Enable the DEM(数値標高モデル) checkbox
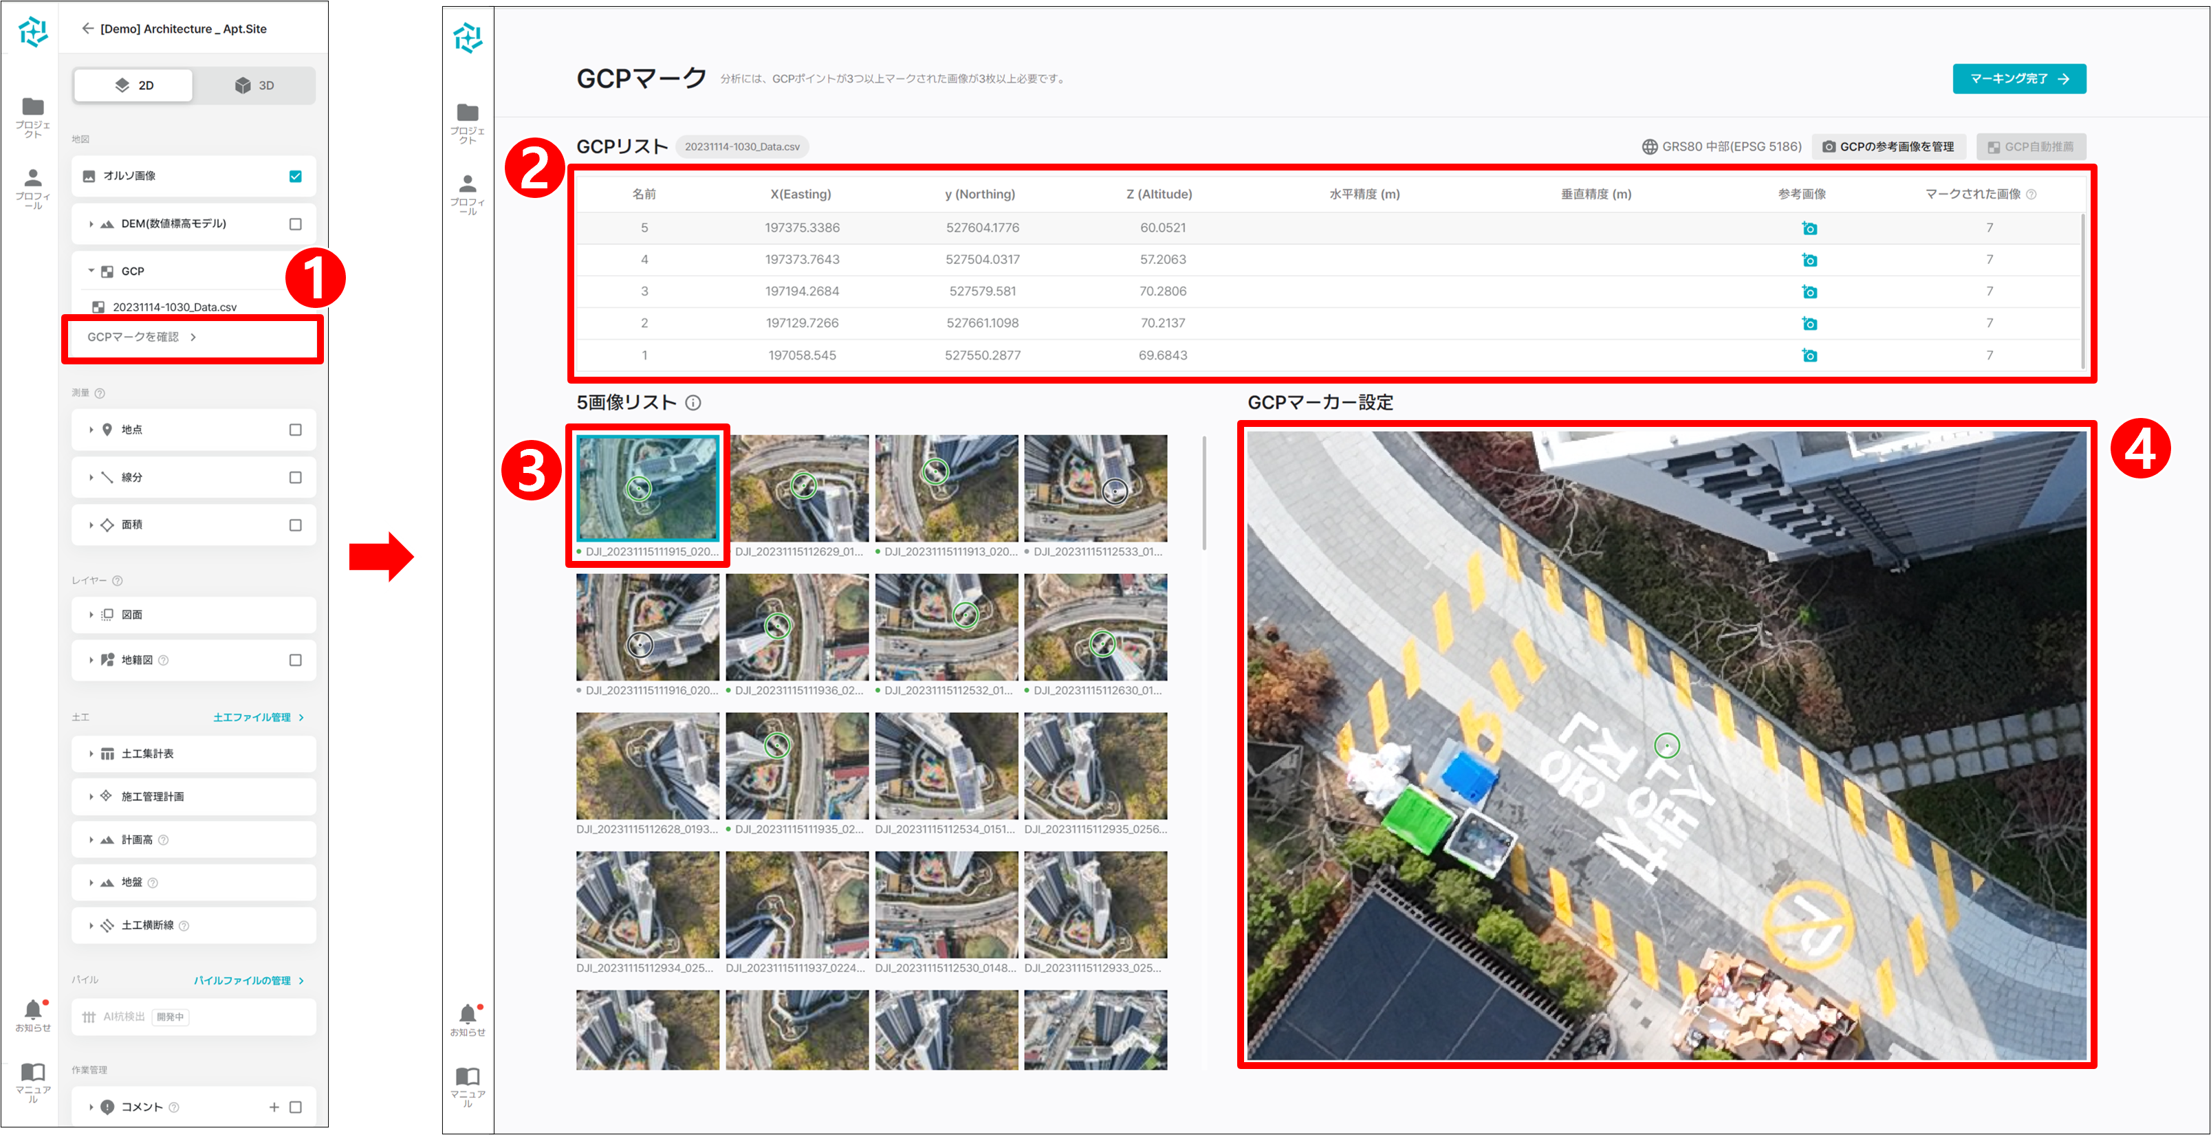 pos(295,223)
